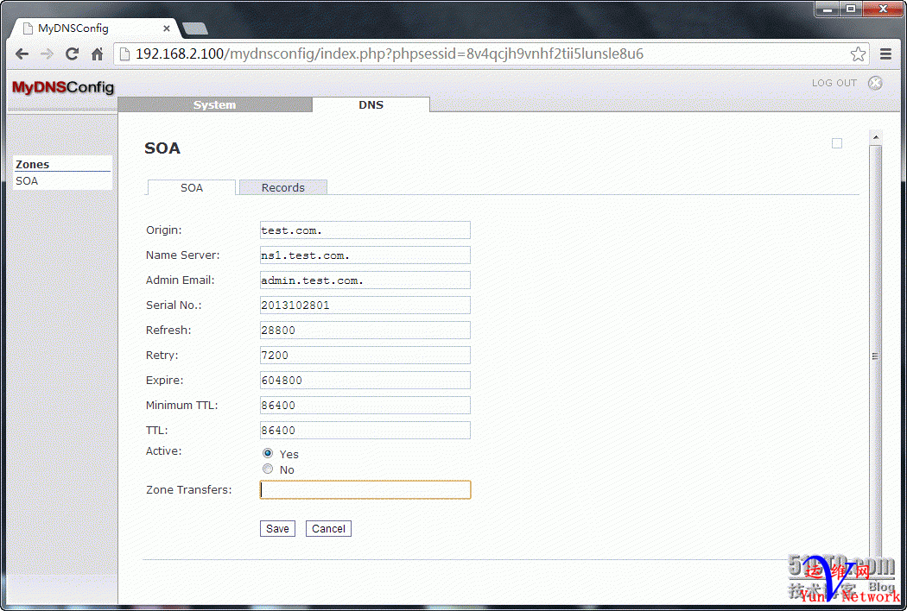
Task: Click the Zone Transfers label
Action: point(188,489)
